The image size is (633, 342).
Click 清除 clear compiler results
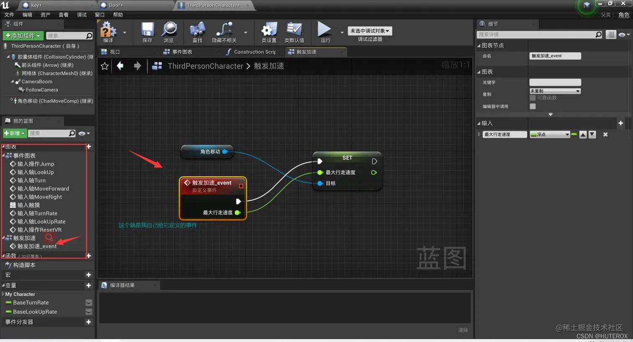(463, 330)
